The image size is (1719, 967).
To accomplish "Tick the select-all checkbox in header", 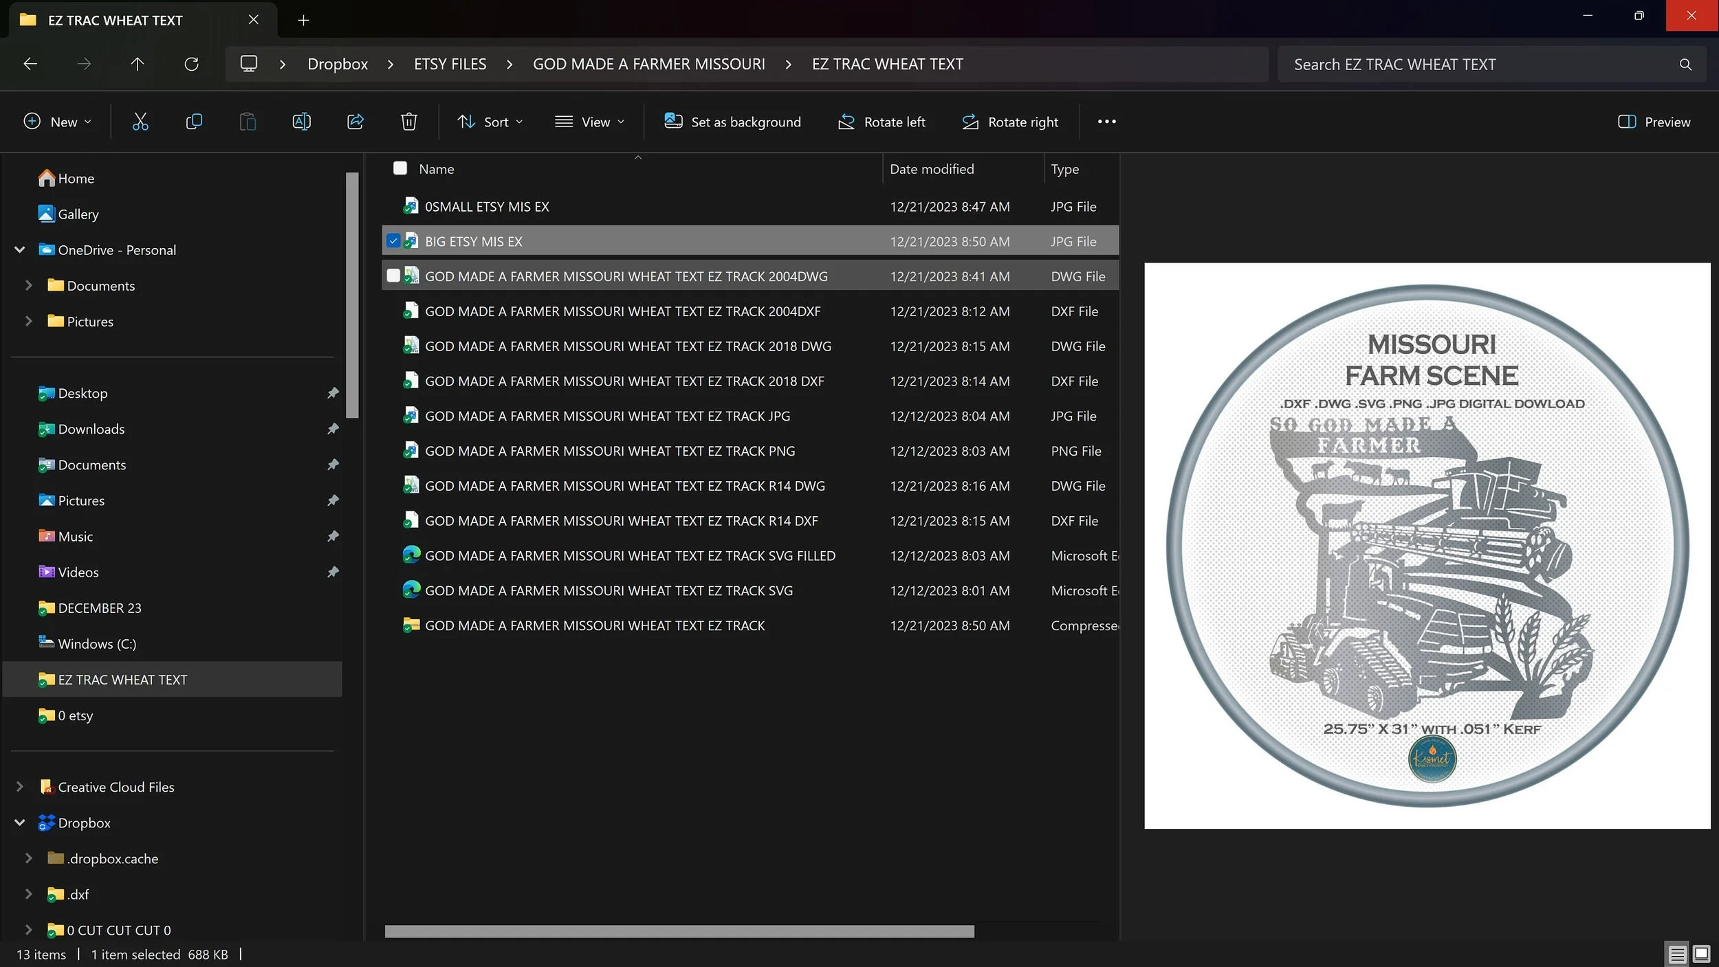I will (x=400, y=168).
